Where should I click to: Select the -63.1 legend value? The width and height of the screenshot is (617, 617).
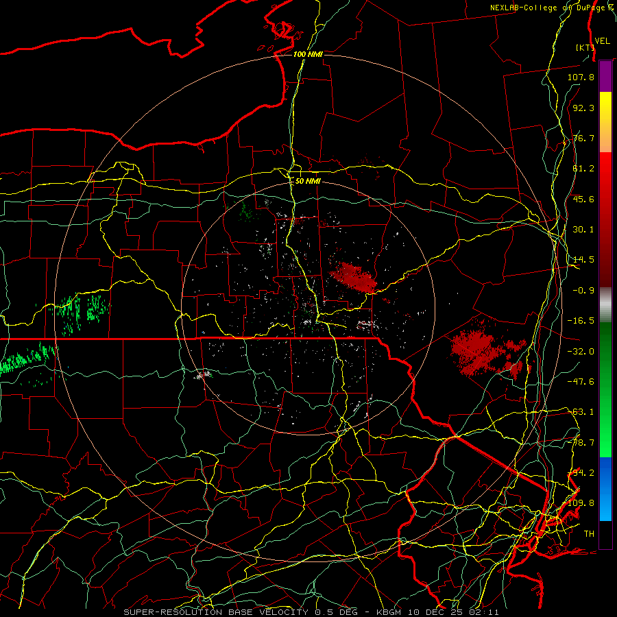pyautogui.click(x=581, y=412)
